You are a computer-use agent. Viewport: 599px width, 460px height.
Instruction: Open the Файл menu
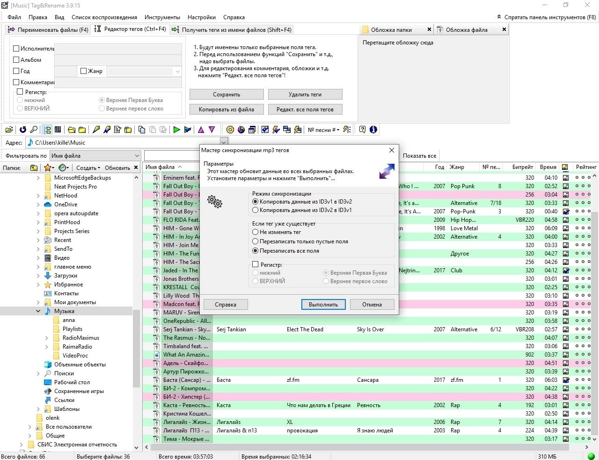[x=15, y=17]
